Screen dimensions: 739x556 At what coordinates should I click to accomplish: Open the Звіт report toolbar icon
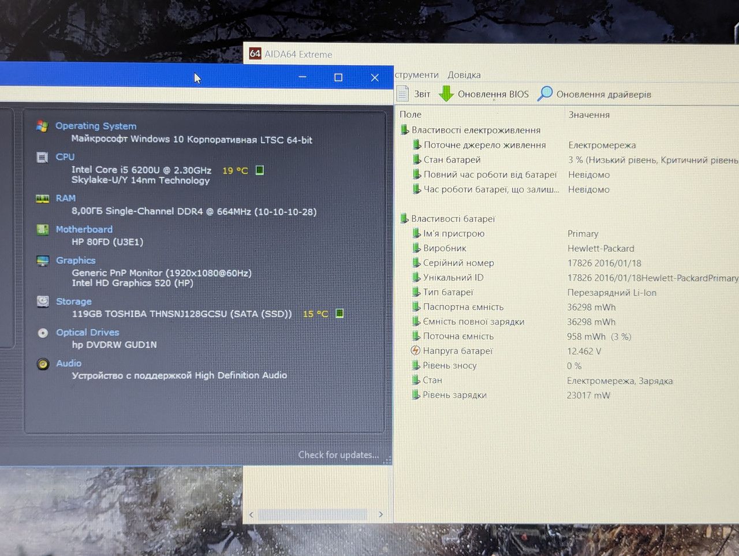(403, 94)
